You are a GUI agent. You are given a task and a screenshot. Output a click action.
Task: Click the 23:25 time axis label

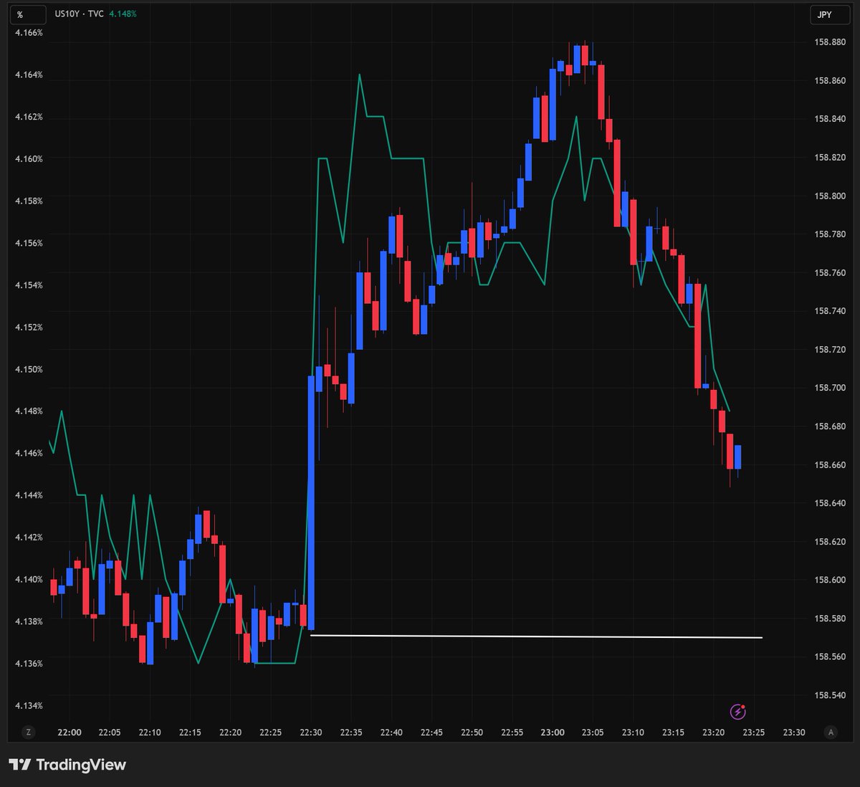(753, 733)
